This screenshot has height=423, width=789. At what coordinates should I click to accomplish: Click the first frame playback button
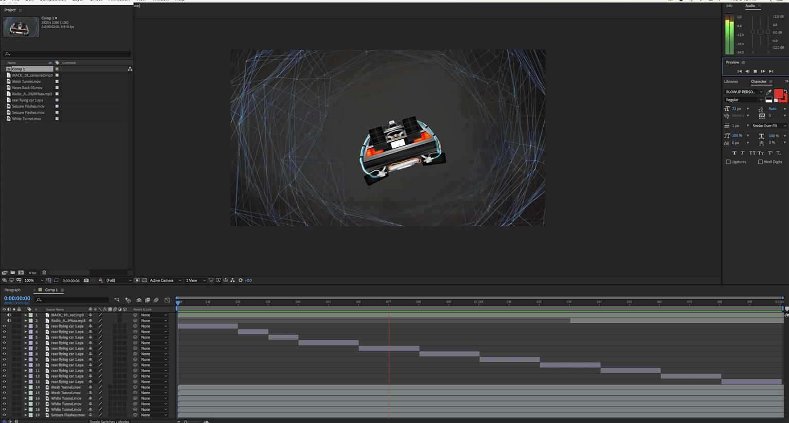740,71
